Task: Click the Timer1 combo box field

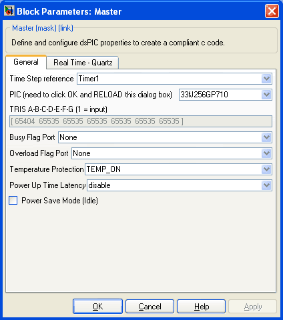Action: click(174, 79)
